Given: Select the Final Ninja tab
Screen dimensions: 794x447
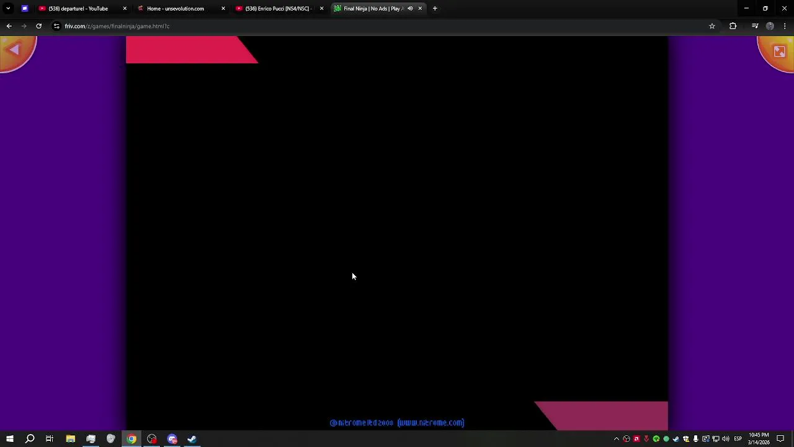Looking at the screenshot, I should tap(373, 9).
